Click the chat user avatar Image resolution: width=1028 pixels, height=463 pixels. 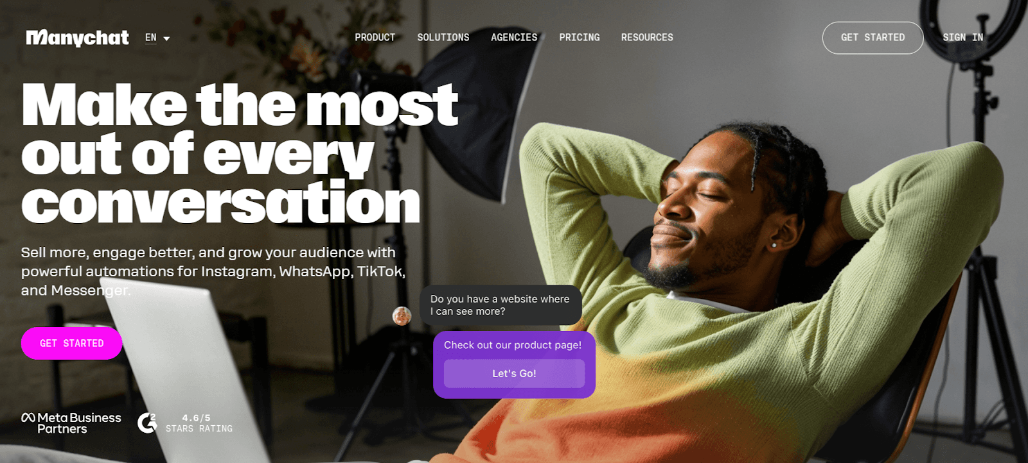click(x=402, y=316)
